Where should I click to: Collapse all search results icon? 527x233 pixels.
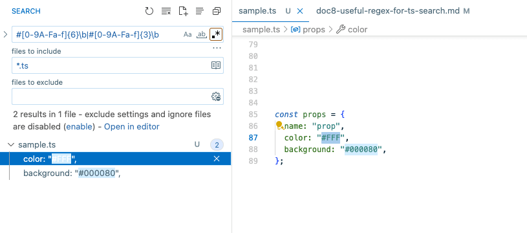tap(217, 11)
